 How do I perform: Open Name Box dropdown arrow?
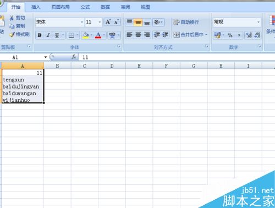pos(46,57)
